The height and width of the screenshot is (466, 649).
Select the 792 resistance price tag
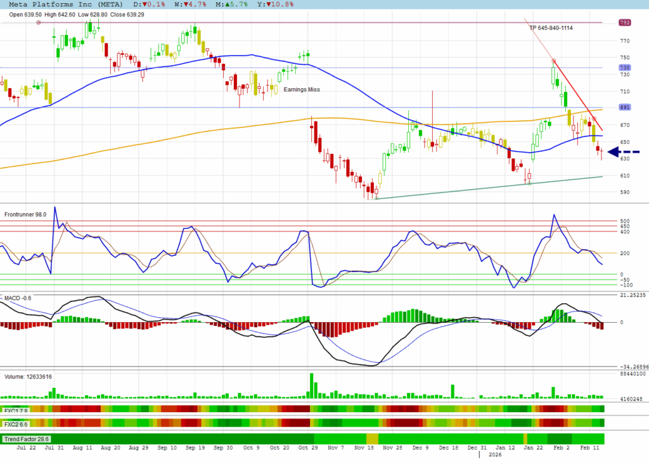[x=624, y=23]
